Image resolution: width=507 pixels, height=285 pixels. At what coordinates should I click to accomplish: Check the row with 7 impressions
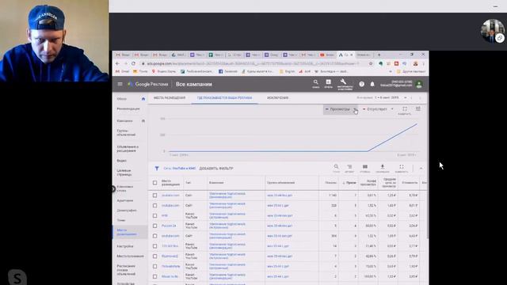(155, 256)
